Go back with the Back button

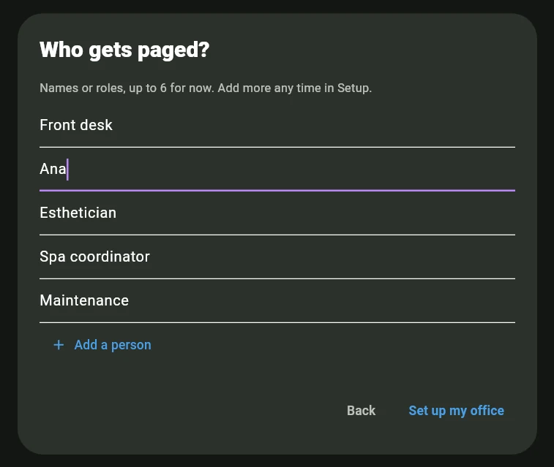(x=361, y=411)
